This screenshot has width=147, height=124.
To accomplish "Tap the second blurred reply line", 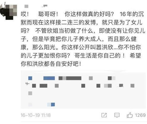I will click(x=80, y=86).
